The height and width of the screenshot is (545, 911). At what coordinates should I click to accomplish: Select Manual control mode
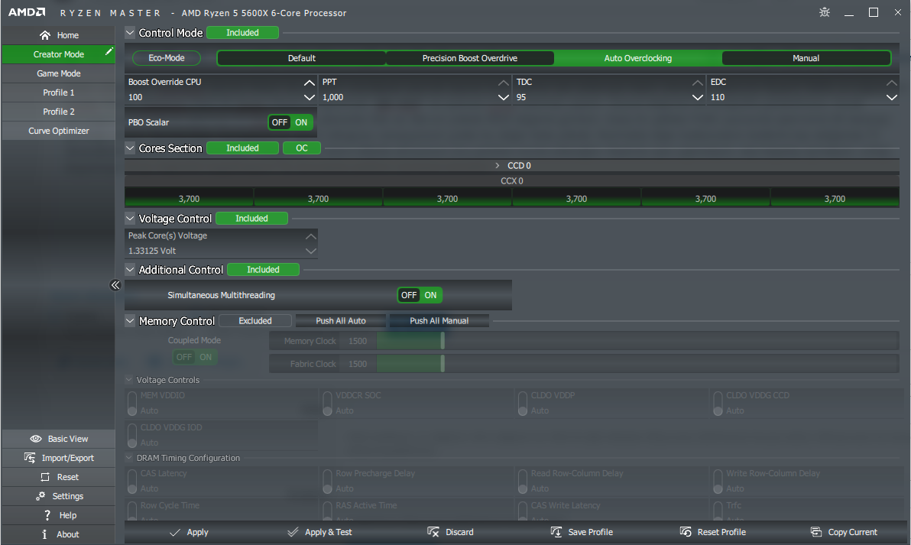coord(806,58)
